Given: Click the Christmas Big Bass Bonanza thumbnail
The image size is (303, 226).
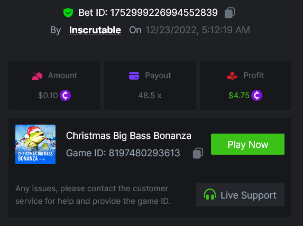Looking at the screenshot, I should 35,144.
